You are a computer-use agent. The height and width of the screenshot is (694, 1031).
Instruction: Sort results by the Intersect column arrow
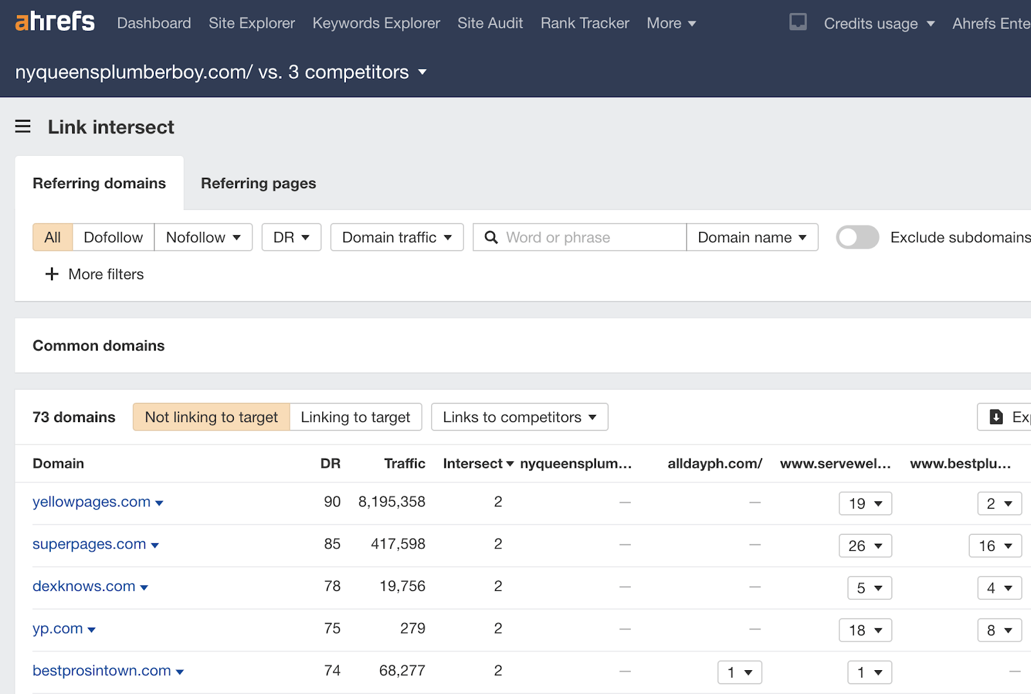coord(510,463)
